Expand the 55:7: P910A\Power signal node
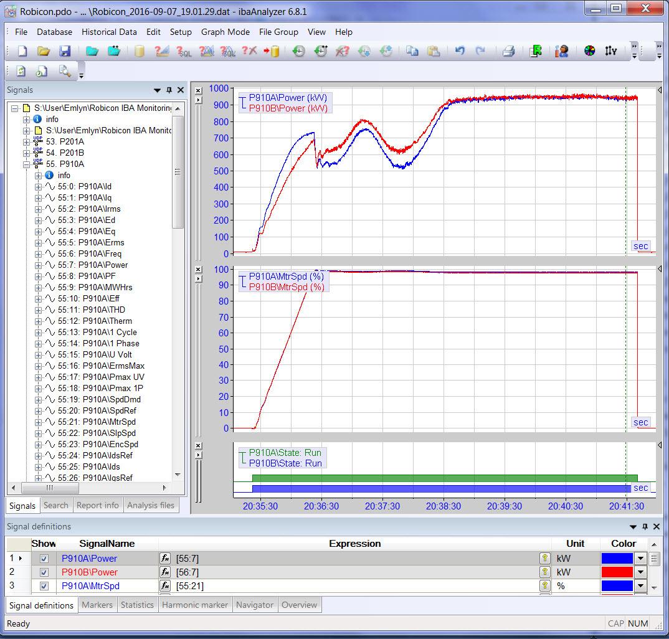 [39, 265]
